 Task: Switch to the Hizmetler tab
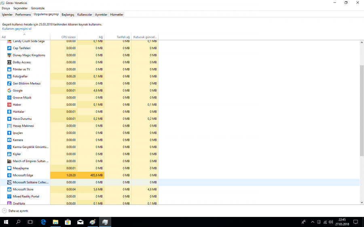(x=116, y=15)
